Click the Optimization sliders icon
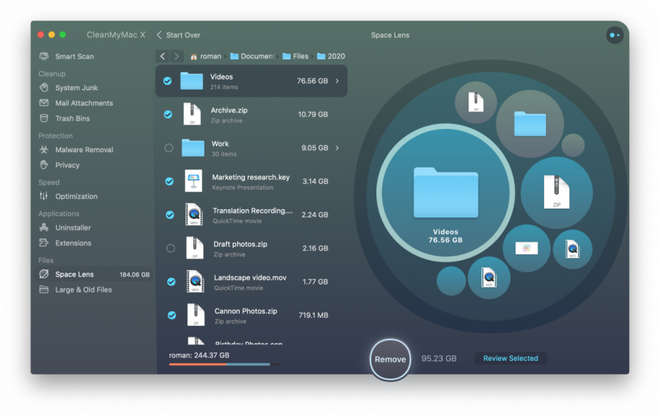The width and height of the screenshot is (660, 415). (44, 197)
